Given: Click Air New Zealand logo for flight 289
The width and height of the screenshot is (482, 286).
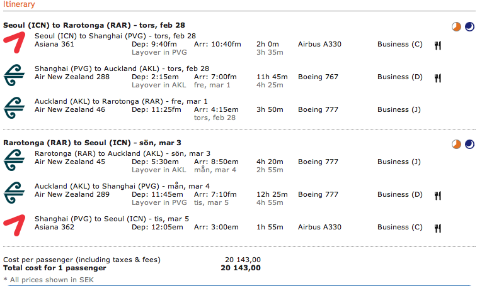Looking at the screenshot, I should point(14,192).
